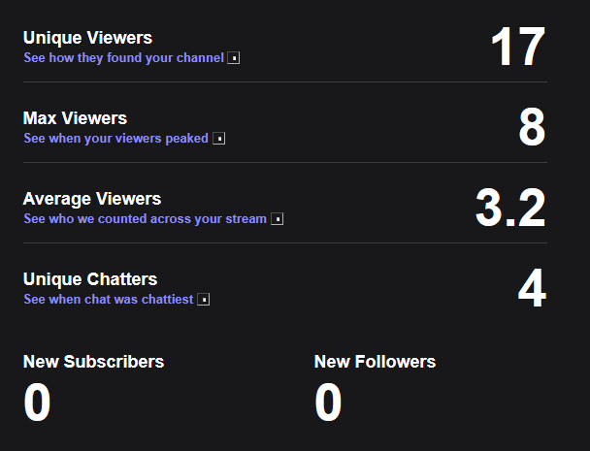Select the 'Max Viewers' heading
The image size is (590, 451).
[75, 118]
